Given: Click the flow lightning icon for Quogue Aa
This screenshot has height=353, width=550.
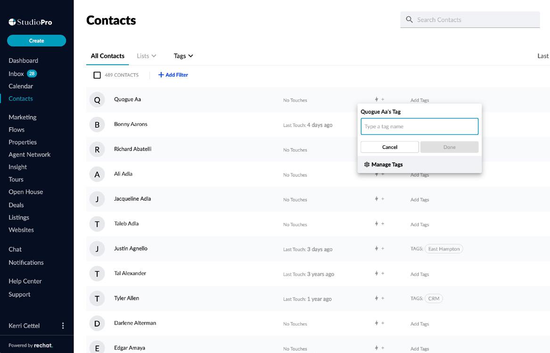Looking at the screenshot, I should [x=377, y=99].
